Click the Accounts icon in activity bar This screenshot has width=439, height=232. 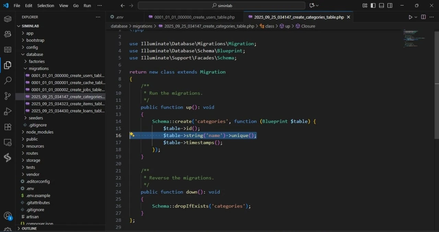click(8, 216)
